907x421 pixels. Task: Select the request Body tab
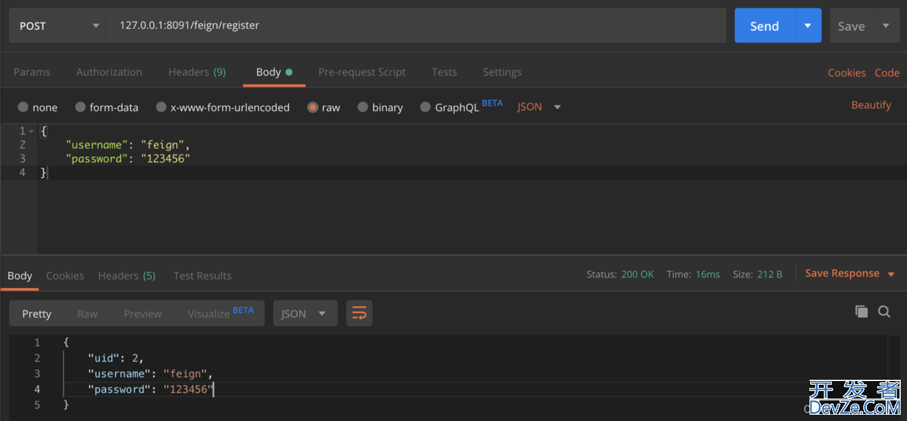tap(274, 72)
